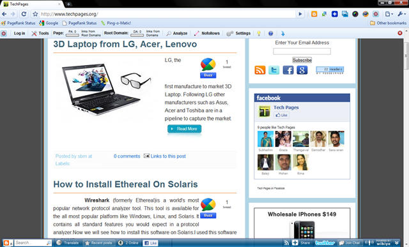Open the 3D Laptop from LG post title
Viewport: 409px width, 247px height.
point(125,44)
